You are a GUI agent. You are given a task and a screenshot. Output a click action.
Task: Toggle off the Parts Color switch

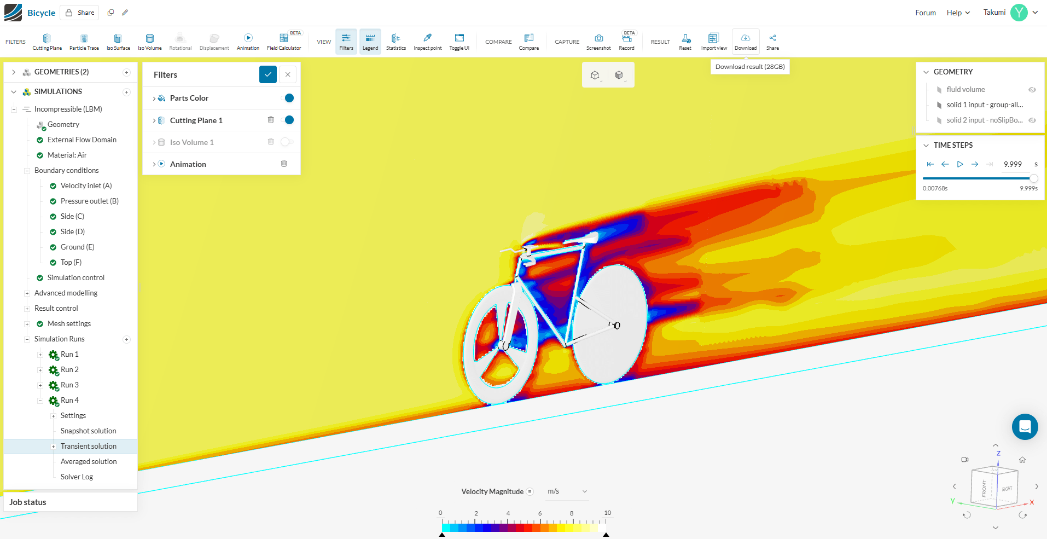click(288, 98)
